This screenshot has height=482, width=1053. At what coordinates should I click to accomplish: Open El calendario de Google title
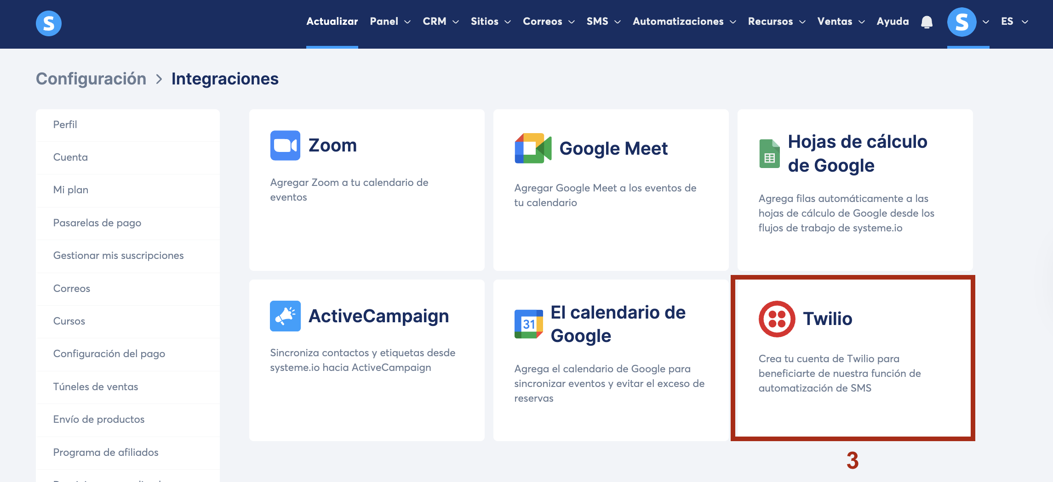pos(618,324)
